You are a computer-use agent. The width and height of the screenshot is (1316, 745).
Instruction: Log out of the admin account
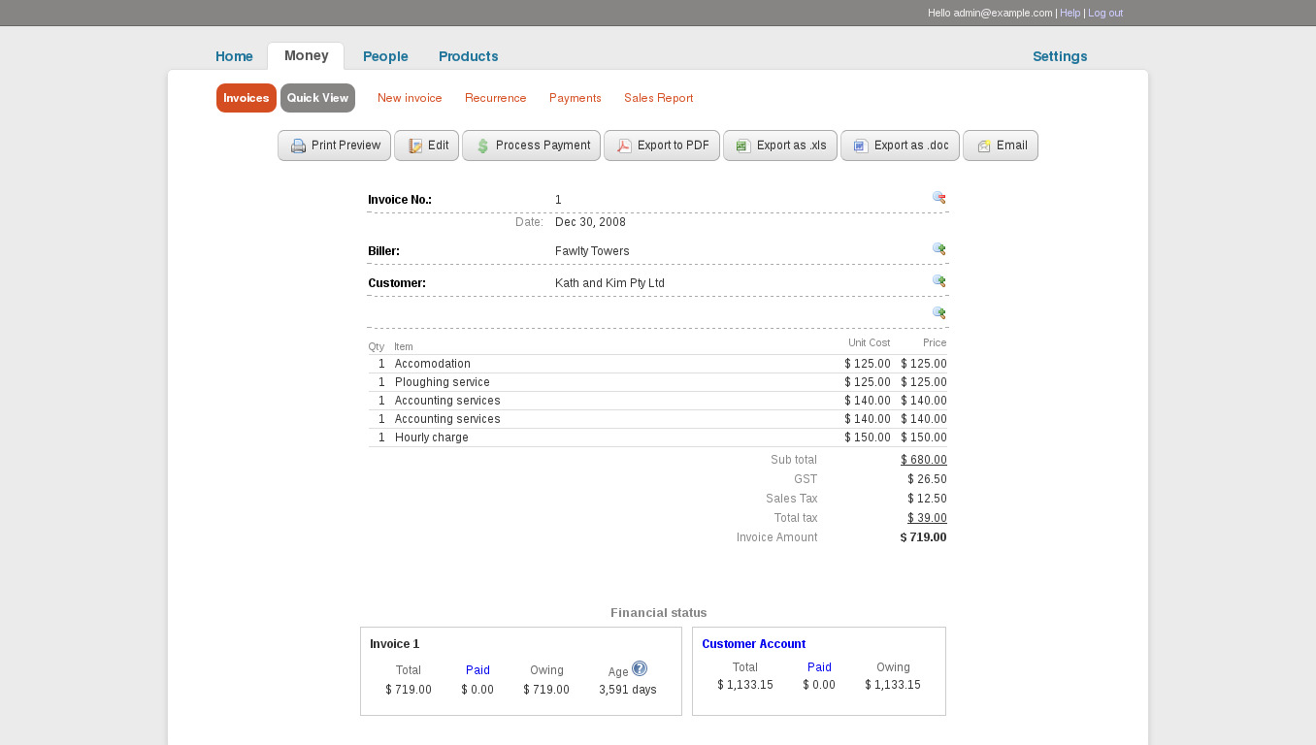[1104, 13]
